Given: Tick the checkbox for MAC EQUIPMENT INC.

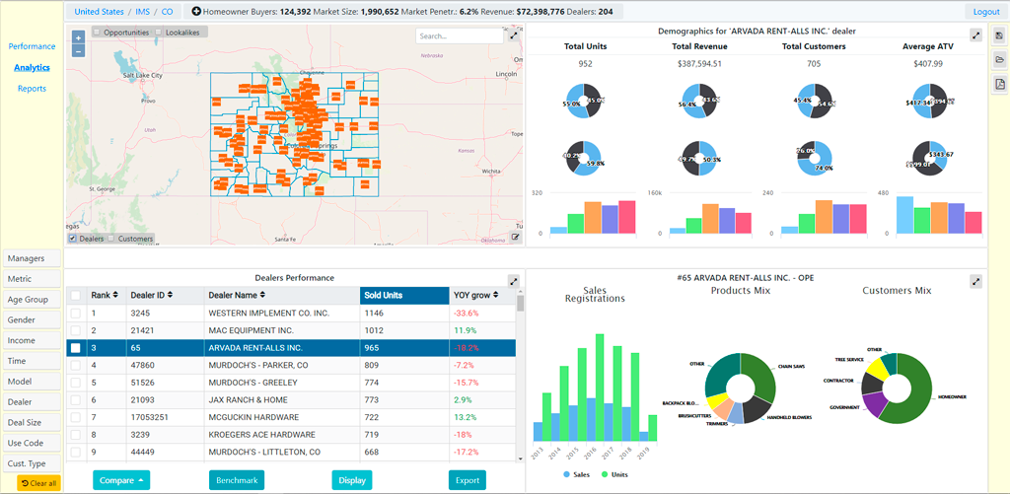Looking at the screenshot, I should tap(76, 330).
